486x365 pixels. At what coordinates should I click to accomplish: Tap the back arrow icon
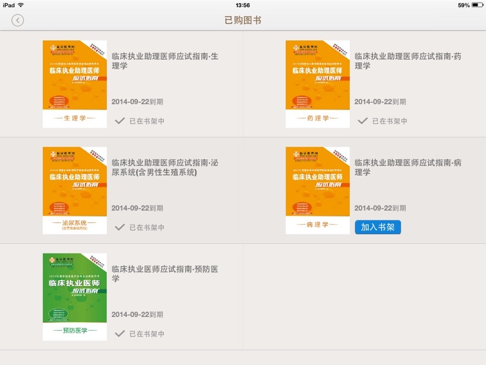[17, 21]
